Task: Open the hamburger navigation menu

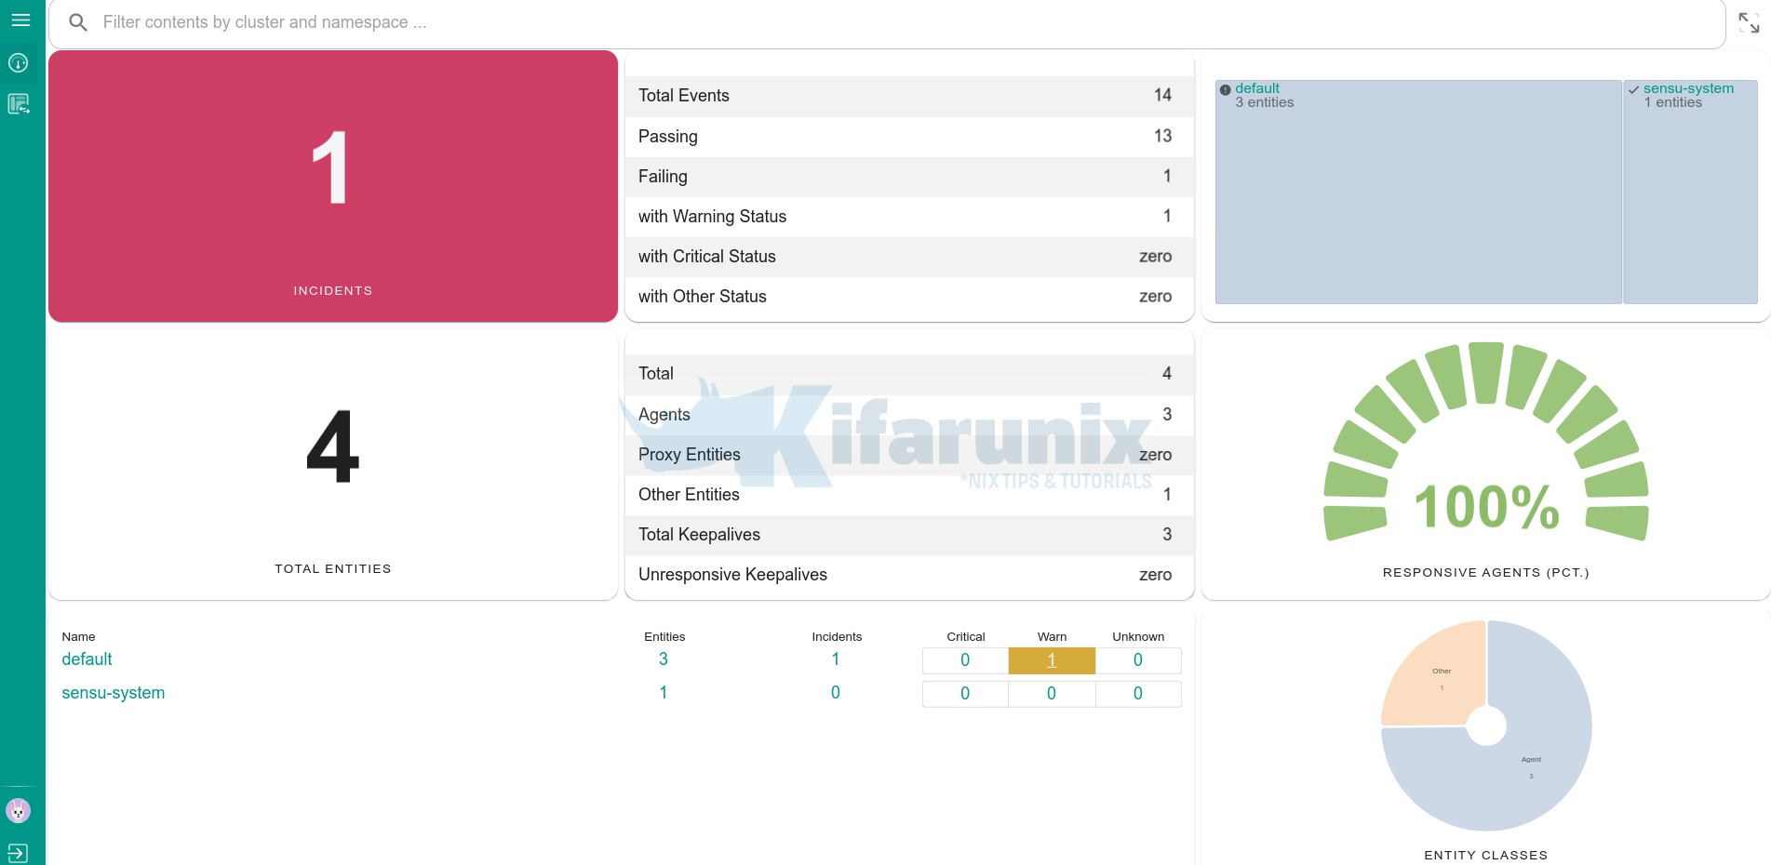Action: [20, 20]
